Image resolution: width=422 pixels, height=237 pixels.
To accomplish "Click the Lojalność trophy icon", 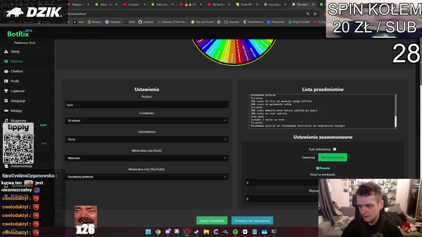I will pos(6,91).
